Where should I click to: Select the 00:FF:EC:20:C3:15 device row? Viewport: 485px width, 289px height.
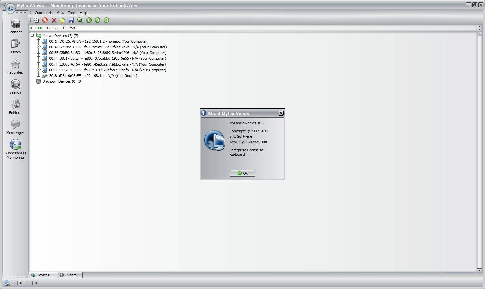coord(107,70)
